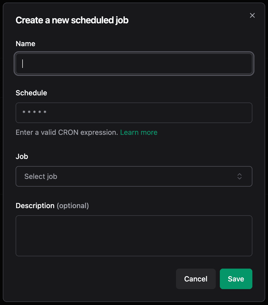Click the Name field label
Viewport: 268px width, 305px height.
click(x=25, y=44)
